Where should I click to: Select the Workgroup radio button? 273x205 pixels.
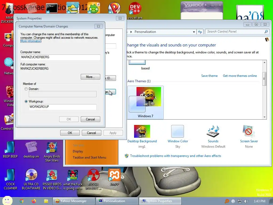tap(26, 101)
